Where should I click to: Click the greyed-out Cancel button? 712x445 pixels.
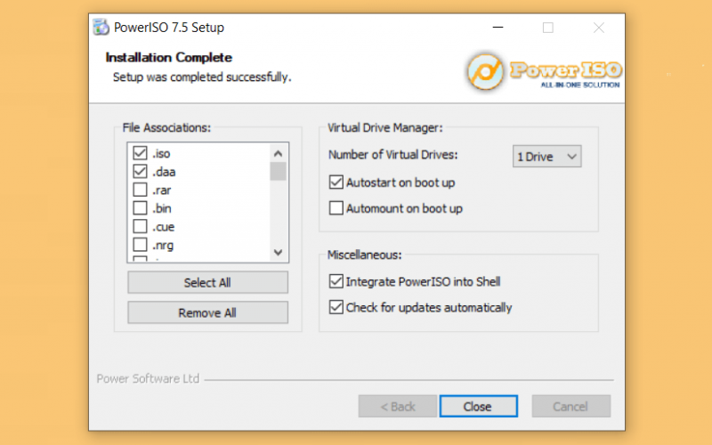[570, 407]
